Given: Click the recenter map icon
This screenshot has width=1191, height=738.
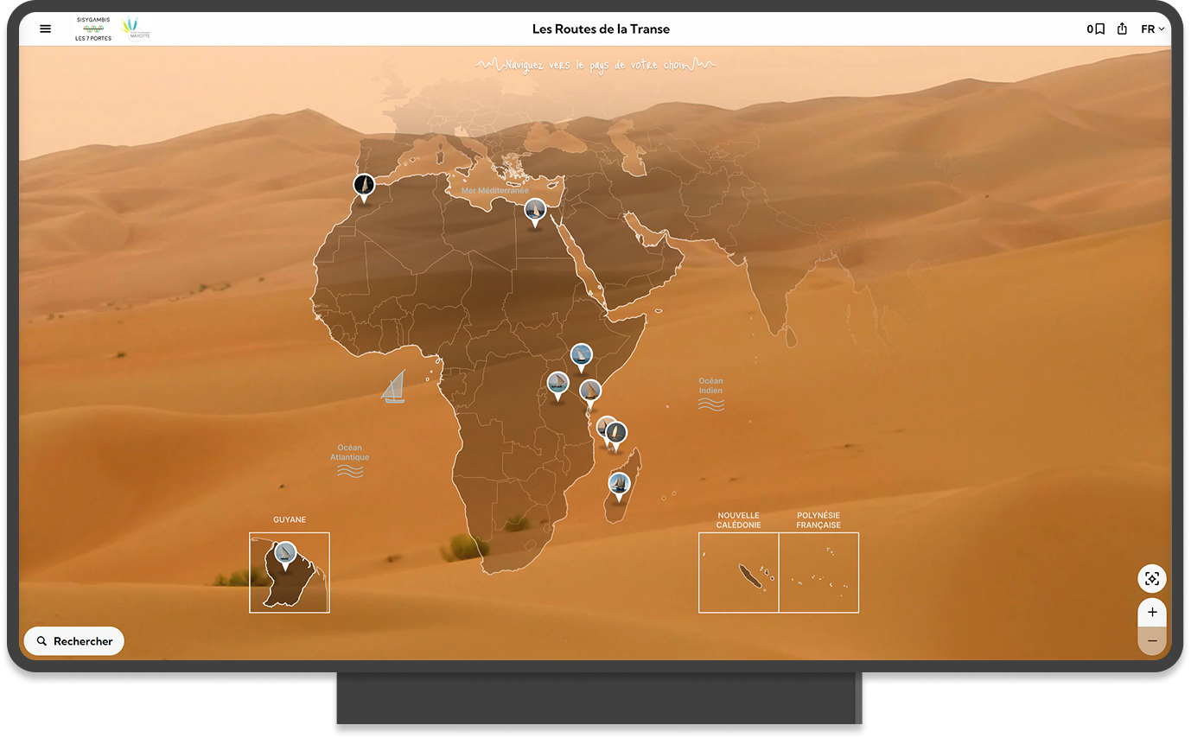Looking at the screenshot, I should pos(1152,578).
